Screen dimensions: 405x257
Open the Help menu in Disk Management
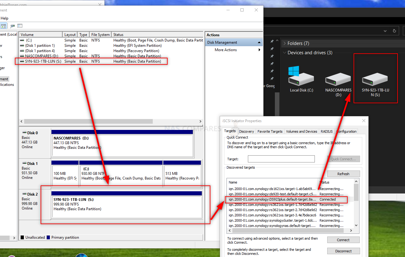click(4, 18)
